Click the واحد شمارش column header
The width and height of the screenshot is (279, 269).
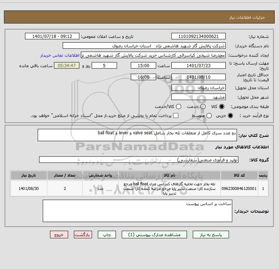[100, 175]
